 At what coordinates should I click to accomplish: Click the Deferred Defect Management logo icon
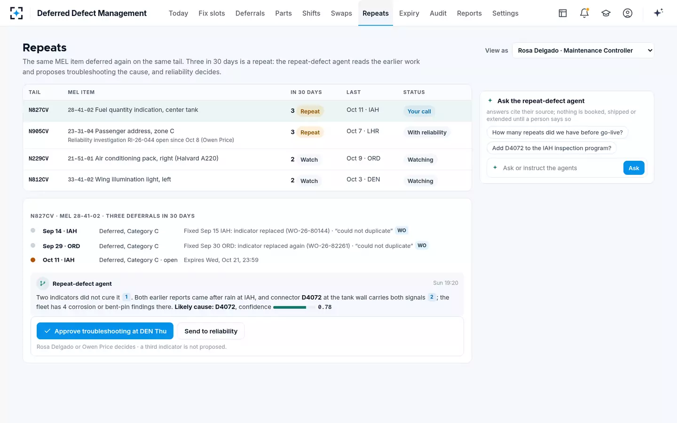click(16, 13)
